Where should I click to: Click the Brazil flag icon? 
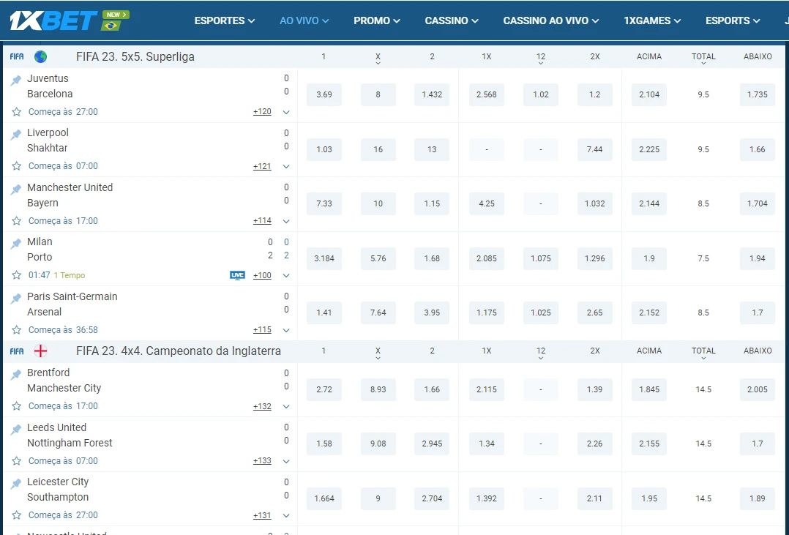[x=111, y=26]
